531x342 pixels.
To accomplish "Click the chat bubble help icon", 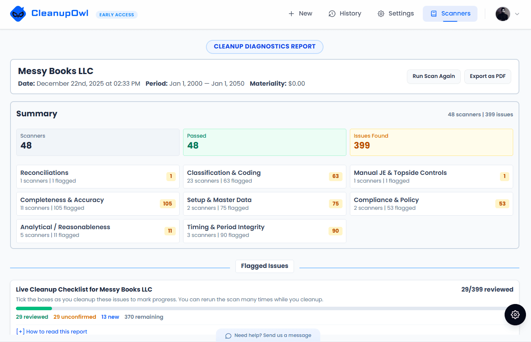I will point(228,335).
